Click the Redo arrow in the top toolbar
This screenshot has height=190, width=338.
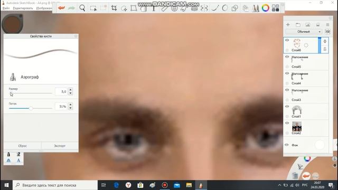[x=71, y=8]
